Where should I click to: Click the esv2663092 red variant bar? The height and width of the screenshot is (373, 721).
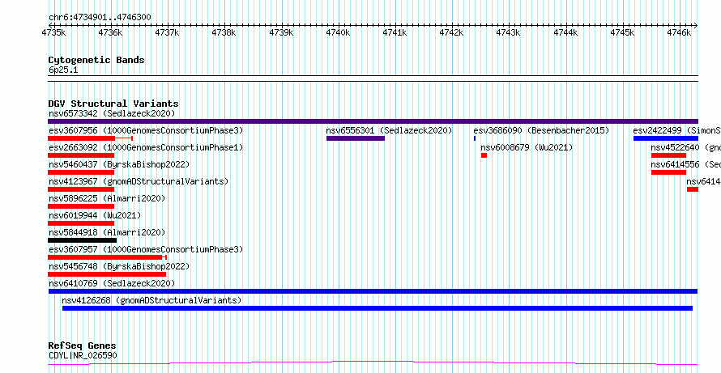point(81,155)
